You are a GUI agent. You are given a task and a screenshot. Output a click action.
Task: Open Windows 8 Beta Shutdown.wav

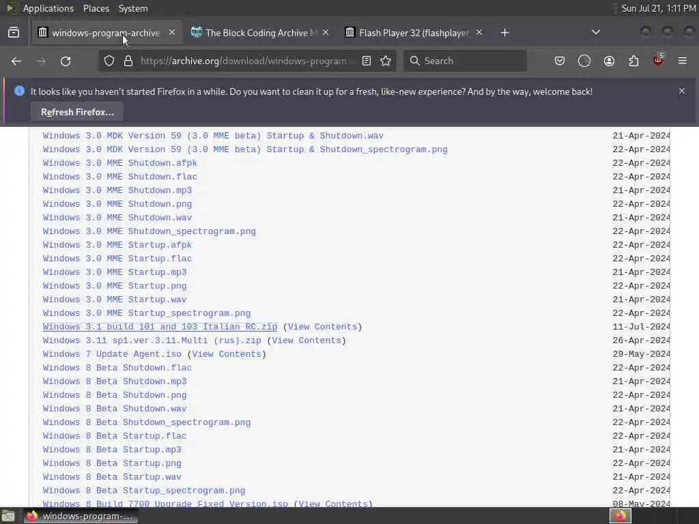point(115,409)
